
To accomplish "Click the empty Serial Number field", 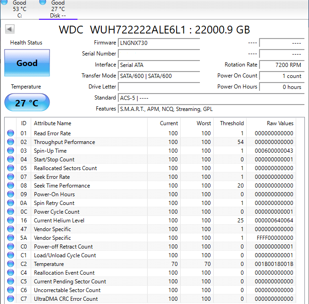I will point(159,54).
